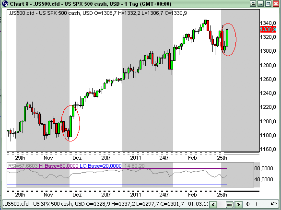Maximize the Chart 8 window
The image size is (281, 210).
pyautogui.click(x=268, y=3)
